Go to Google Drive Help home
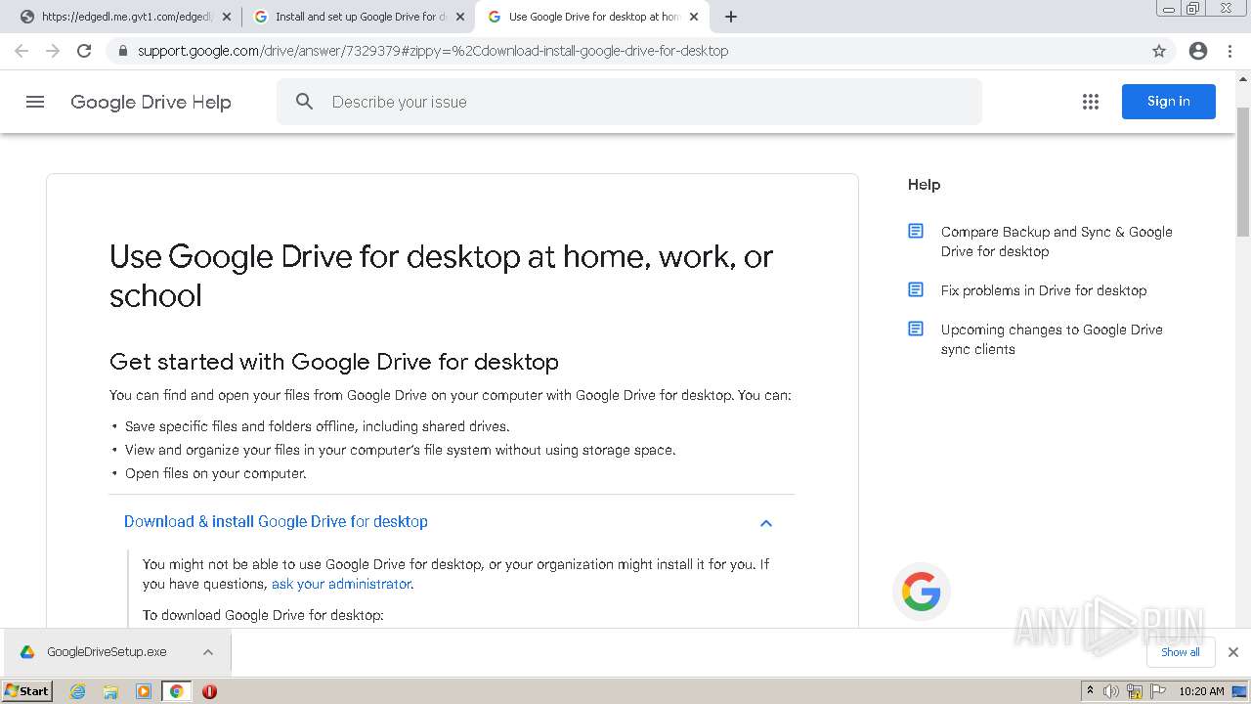 tap(151, 102)
